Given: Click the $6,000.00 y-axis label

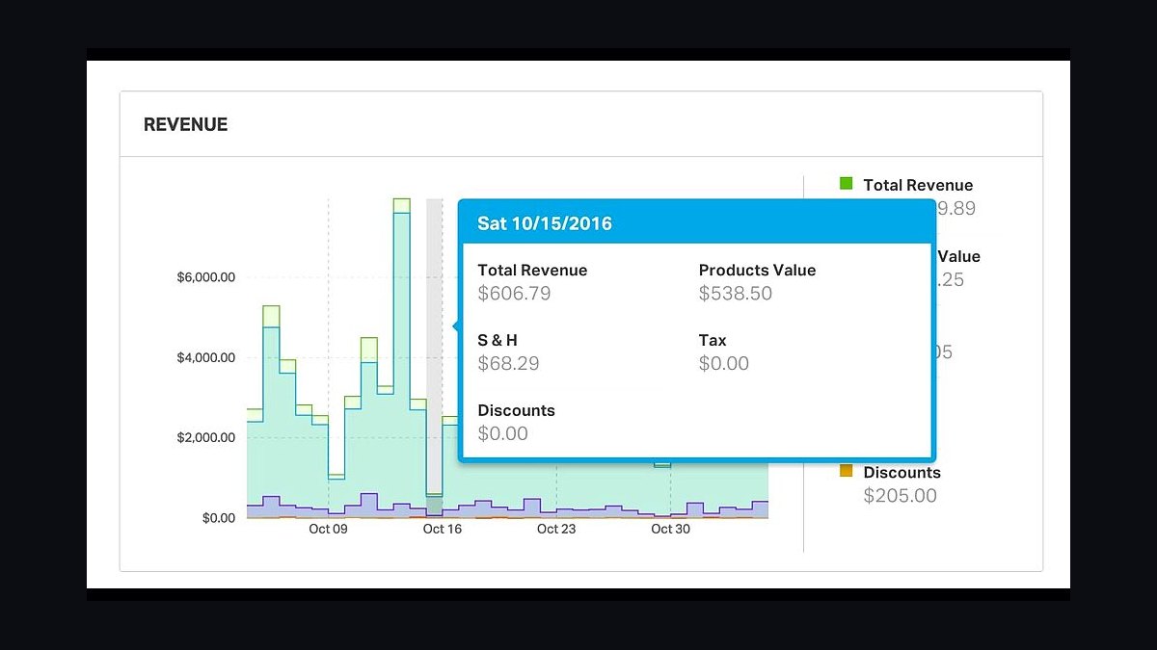Looking at the screenshot, I should pyautogui.click(x=206, y=277).
